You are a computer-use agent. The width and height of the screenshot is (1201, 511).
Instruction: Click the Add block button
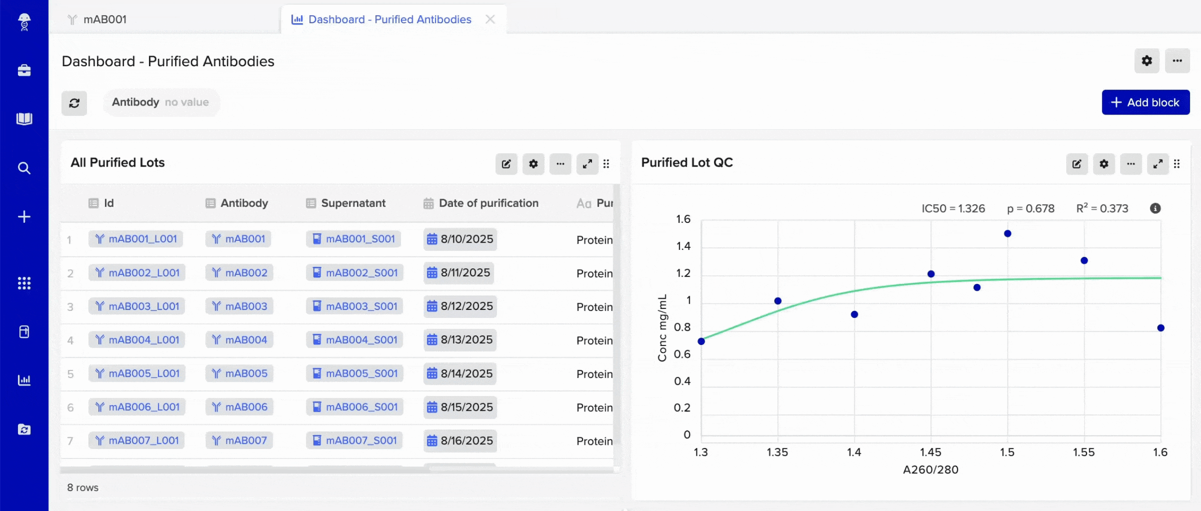click(1145, 102)
